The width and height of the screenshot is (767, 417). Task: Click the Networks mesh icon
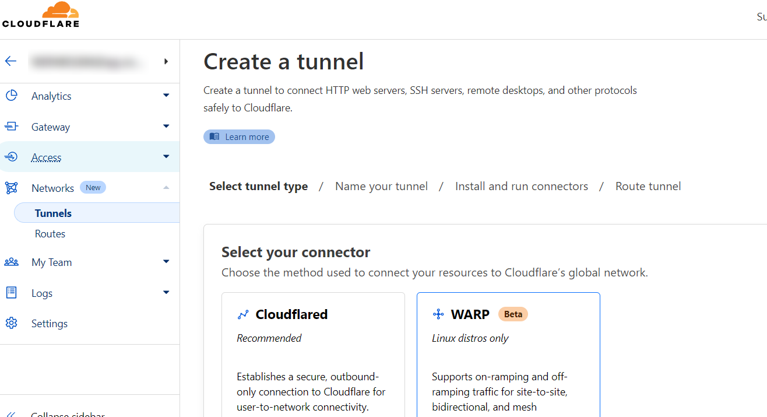pos(11,188)
